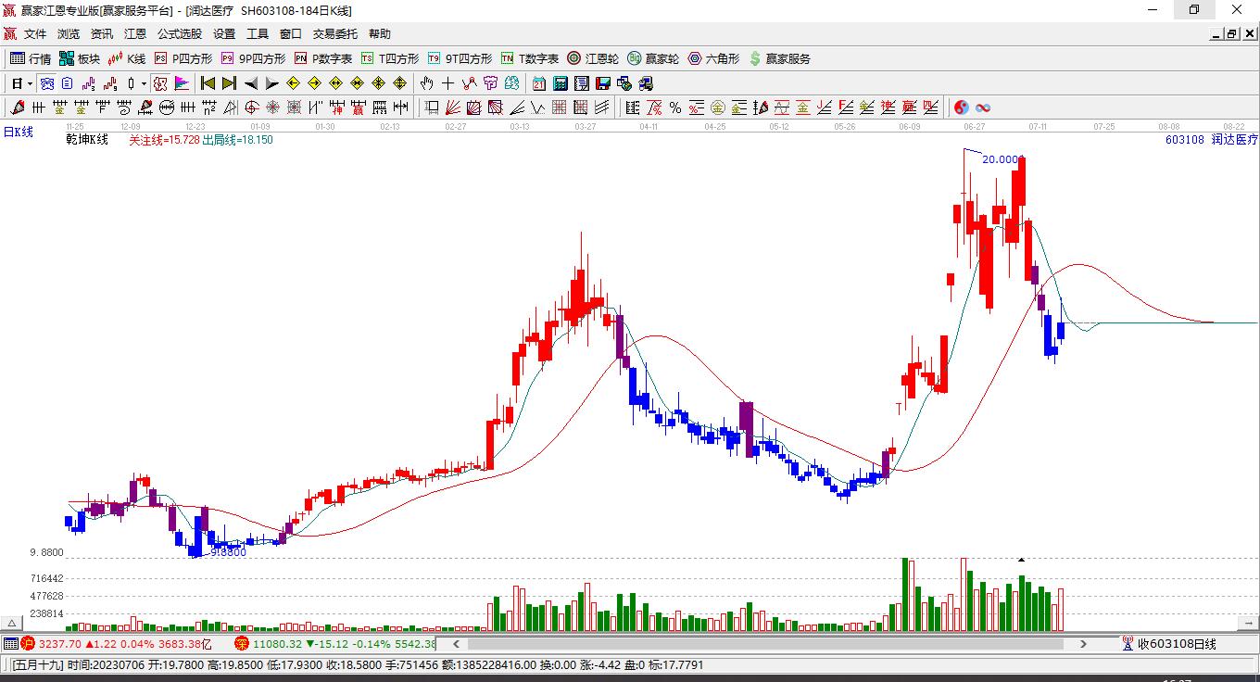
Task: Open the 江恩 menu
Action: [x=135, y=34]
